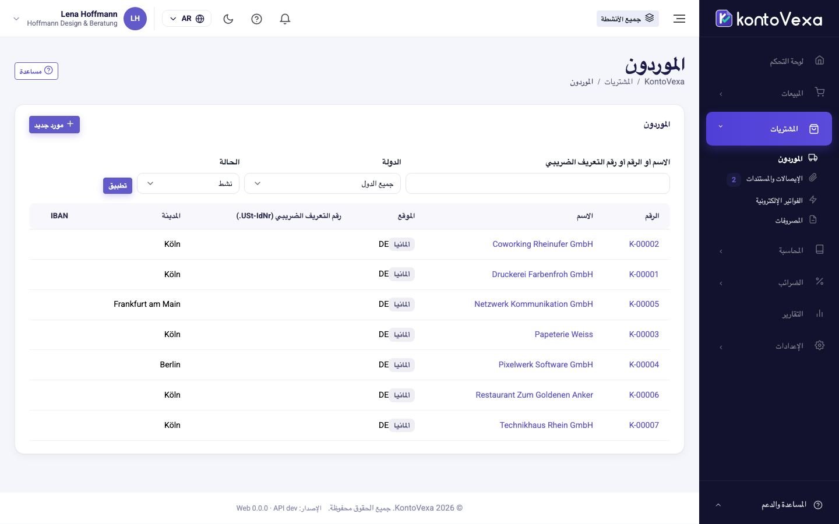Open dashboard via house icon
The image size is (839, 524).
tap(820, 60)
